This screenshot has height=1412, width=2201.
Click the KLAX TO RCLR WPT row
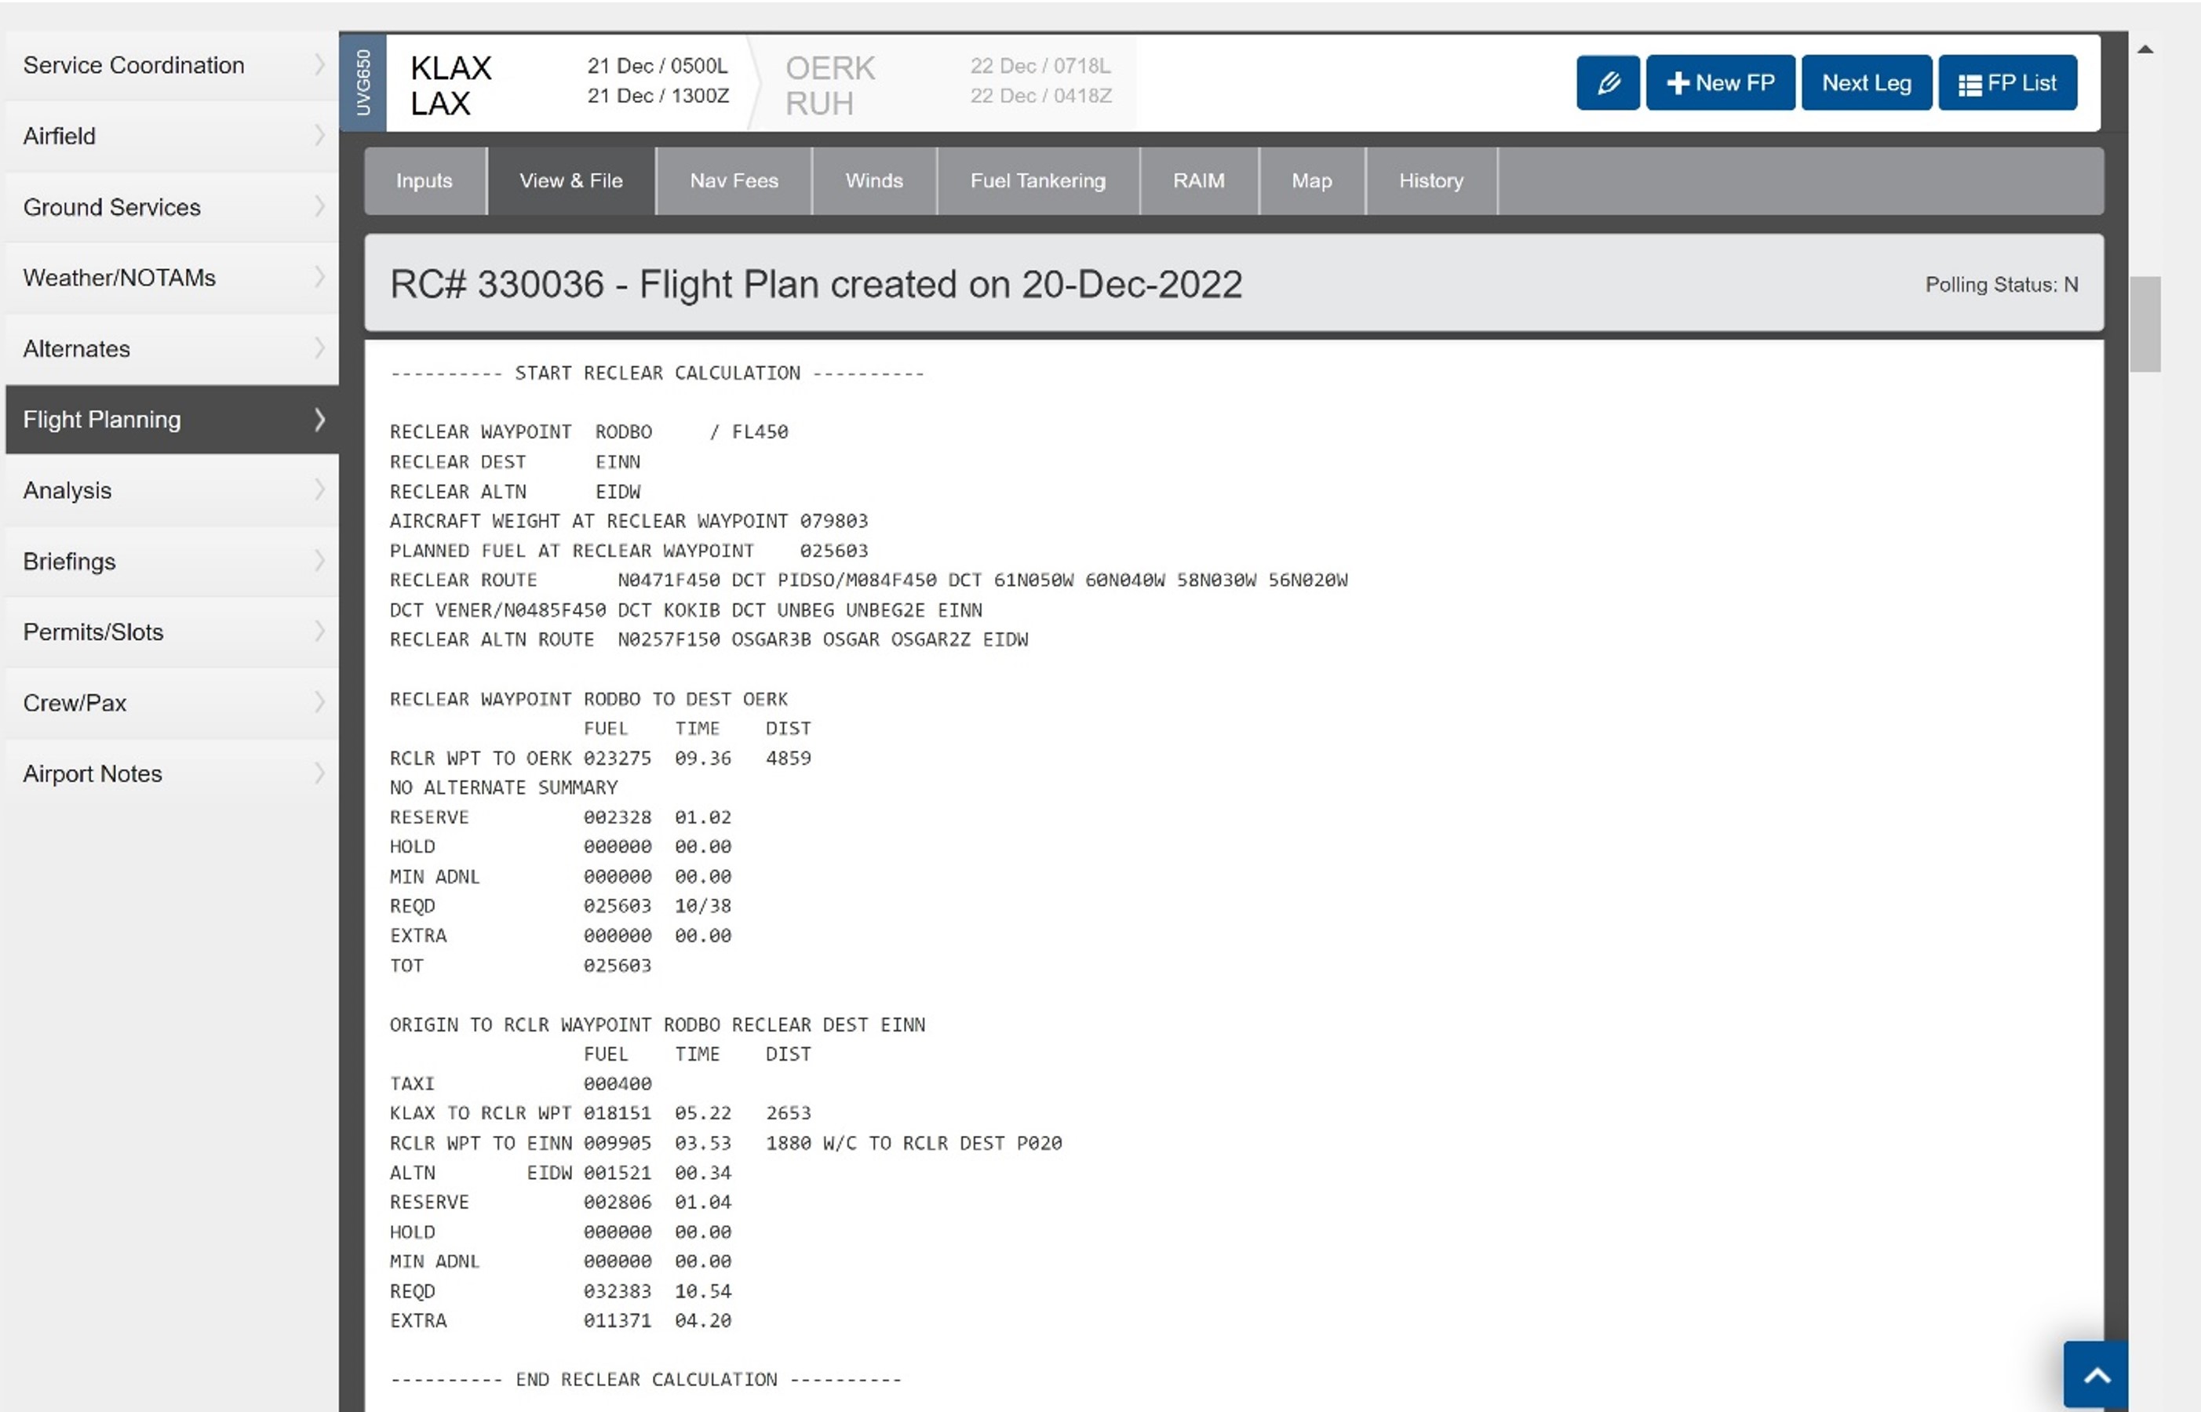point(601,1113)
